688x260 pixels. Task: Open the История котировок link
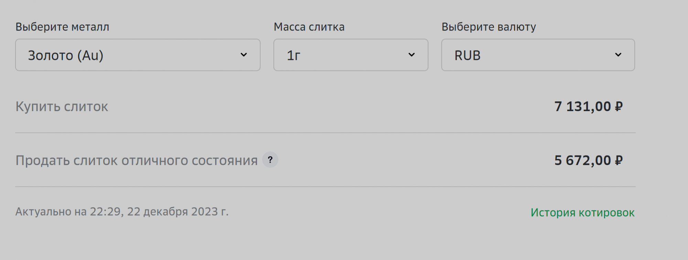point(582,213)
